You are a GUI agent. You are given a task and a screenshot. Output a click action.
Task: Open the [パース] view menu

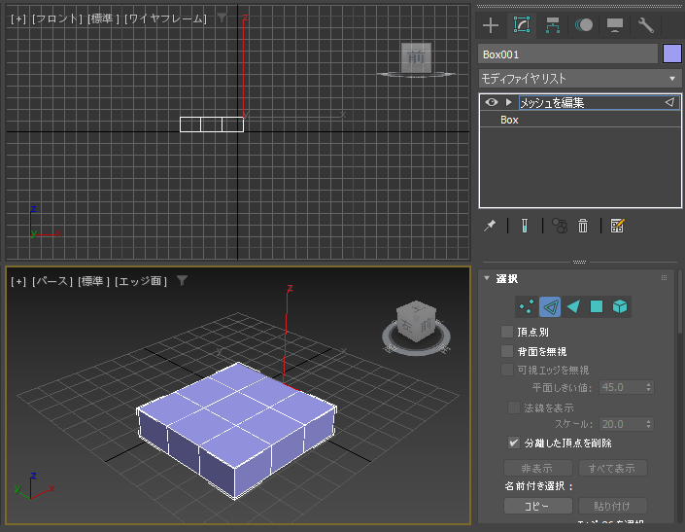(x=52, y=281)
